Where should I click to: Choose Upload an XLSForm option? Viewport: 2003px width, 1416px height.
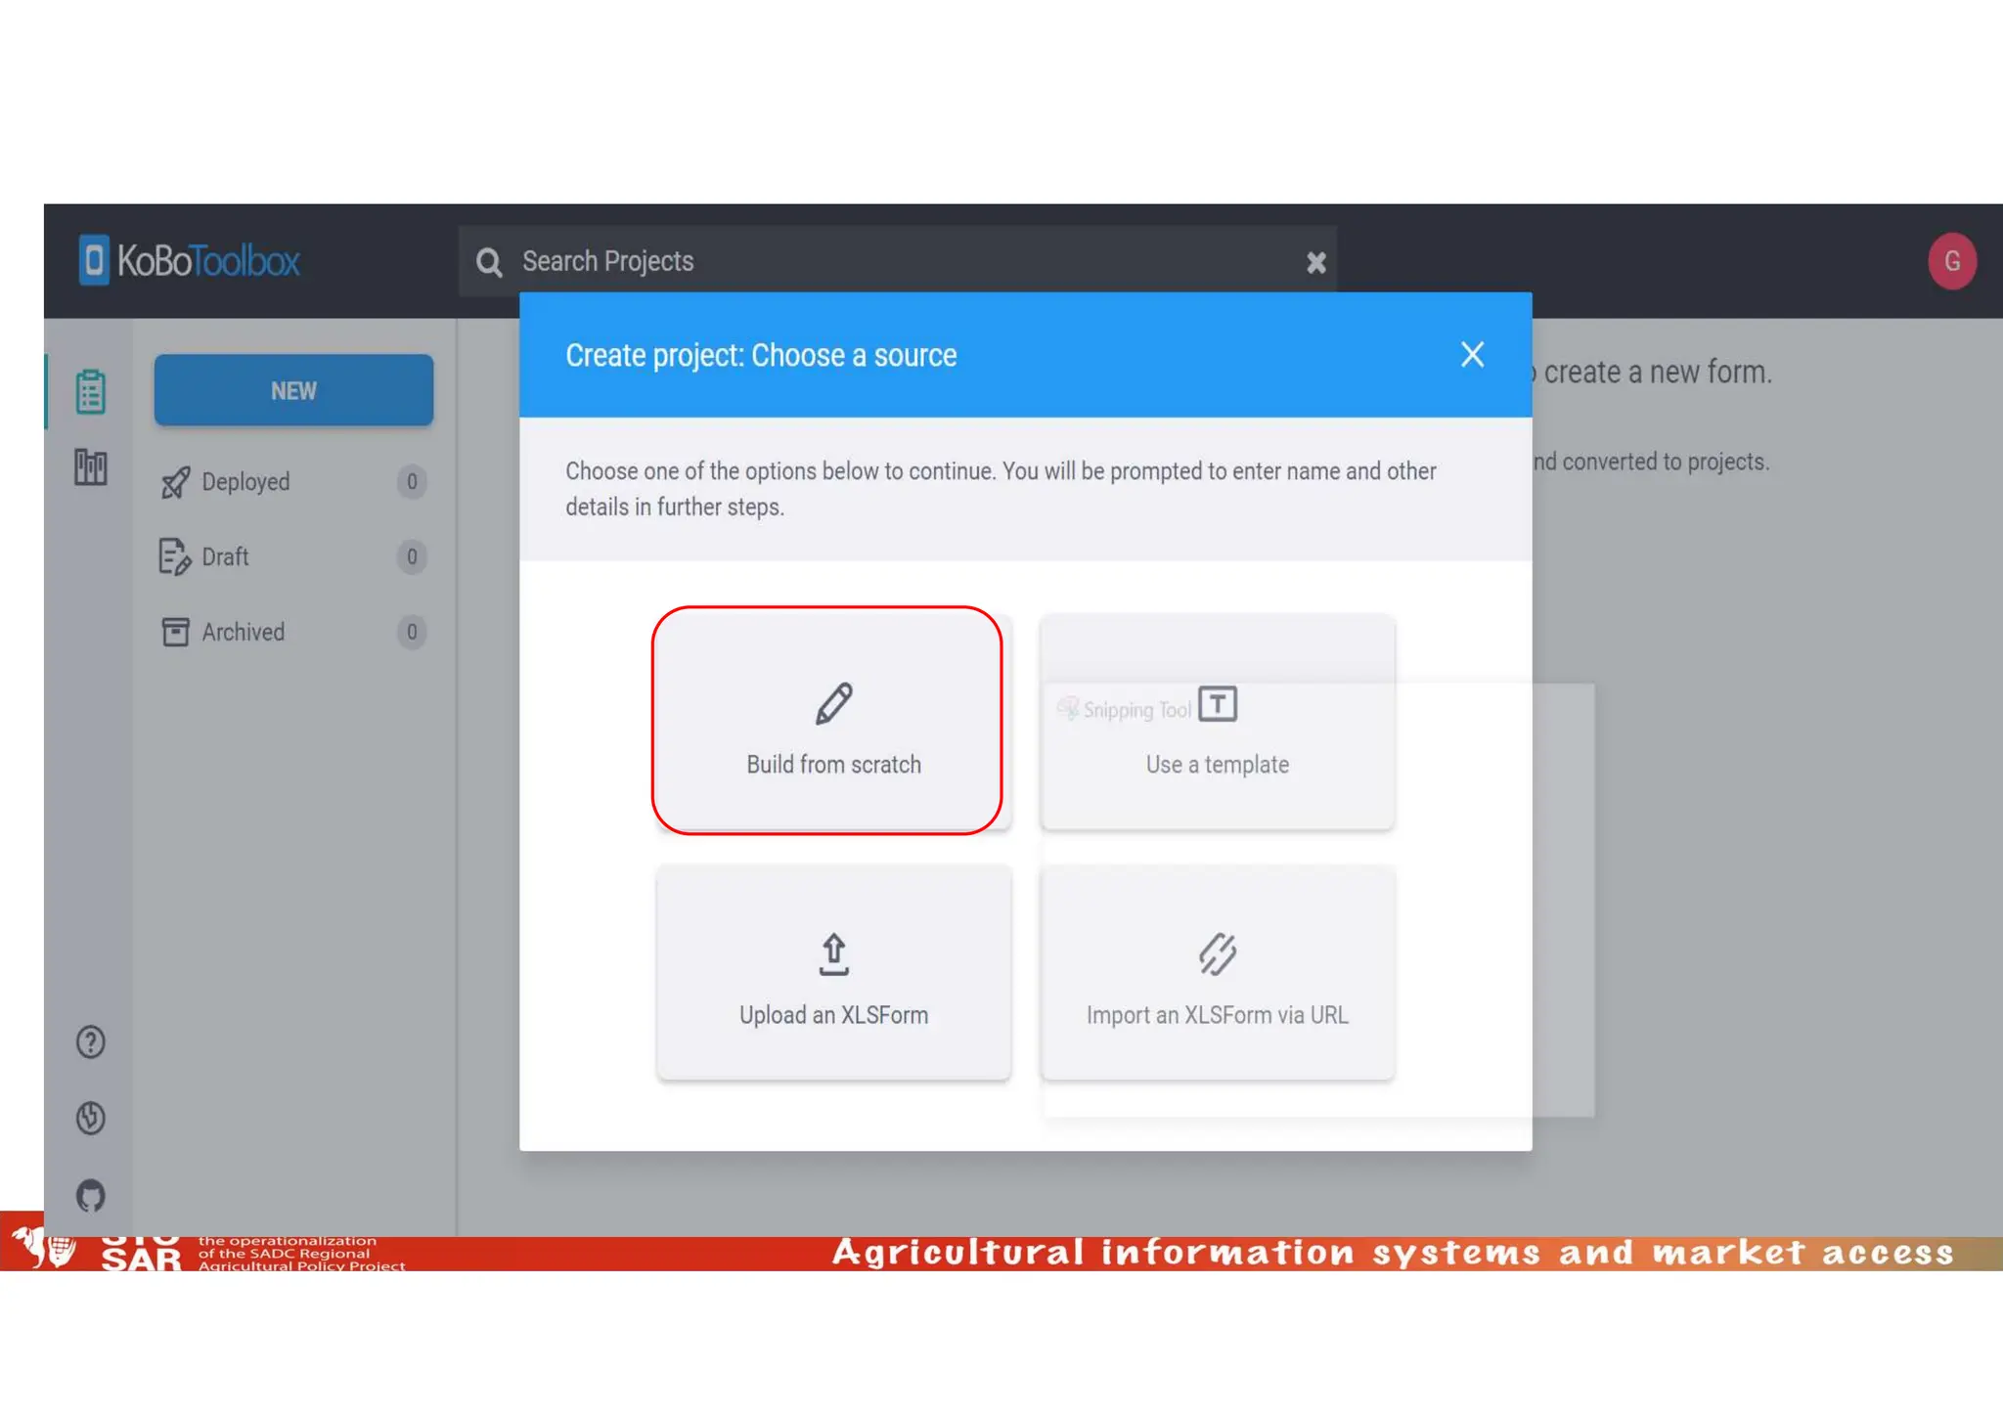point(832,973)
